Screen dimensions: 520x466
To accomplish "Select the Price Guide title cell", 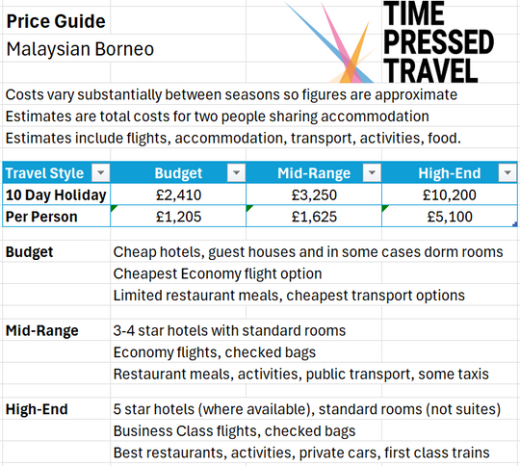I will 56,21.
